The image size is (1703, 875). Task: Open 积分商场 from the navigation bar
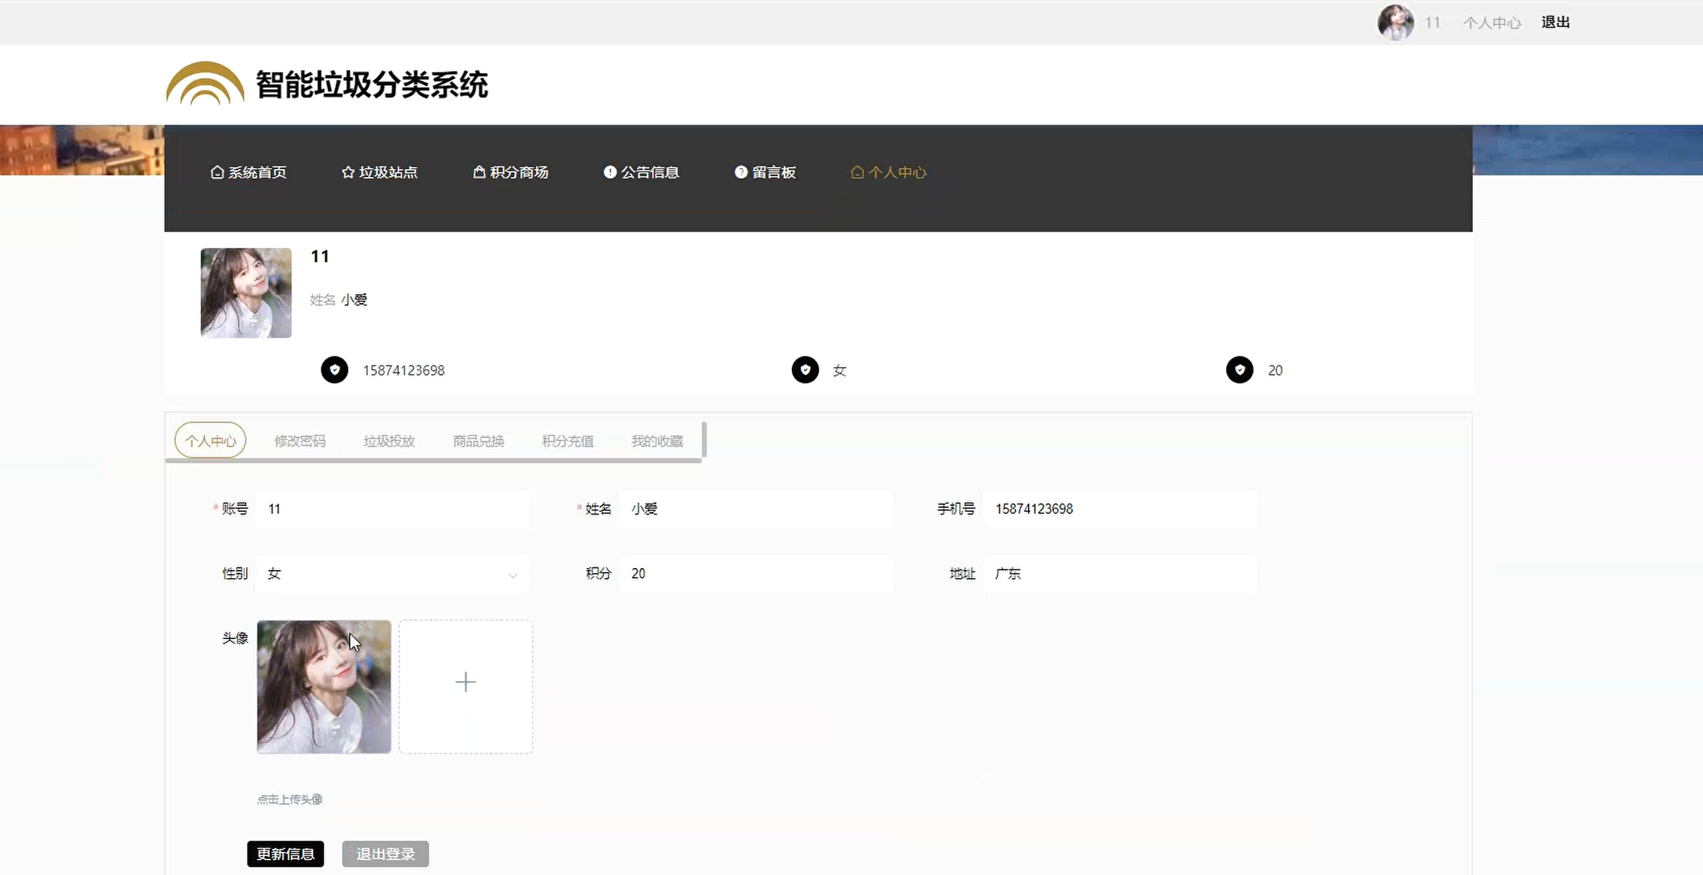(511, 172)
